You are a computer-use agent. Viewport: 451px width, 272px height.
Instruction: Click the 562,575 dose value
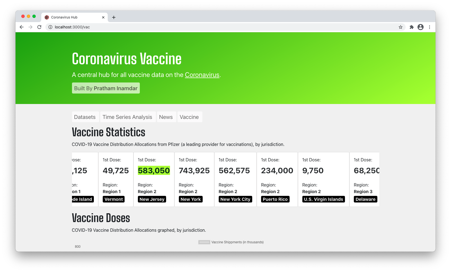[x=234, y=170]
